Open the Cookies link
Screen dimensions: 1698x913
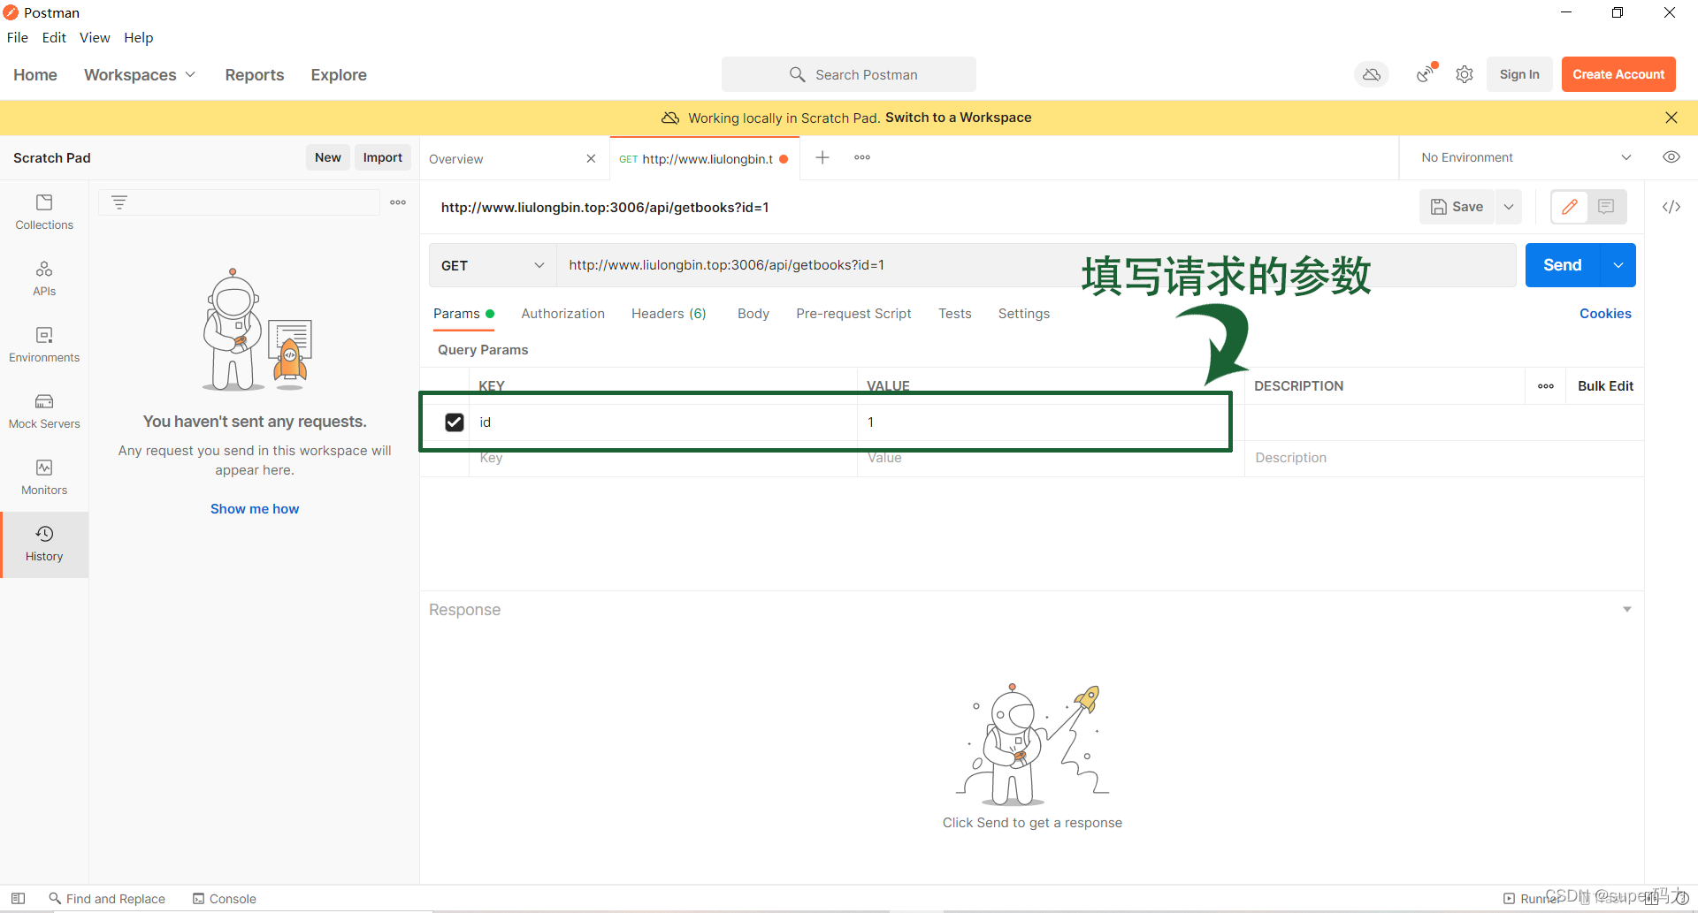point(1605,314)
